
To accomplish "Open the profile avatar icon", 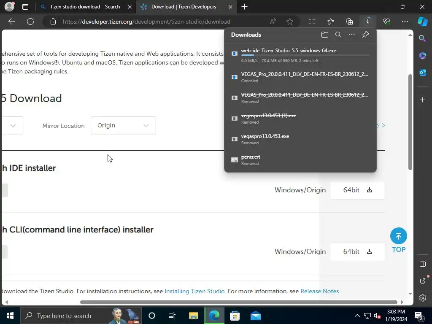I will tap(9, 7).
